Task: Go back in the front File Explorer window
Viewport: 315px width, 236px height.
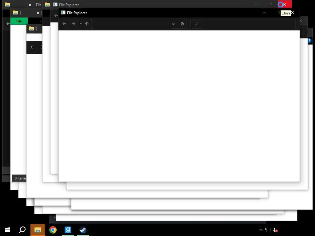Action: pos(64,24)
